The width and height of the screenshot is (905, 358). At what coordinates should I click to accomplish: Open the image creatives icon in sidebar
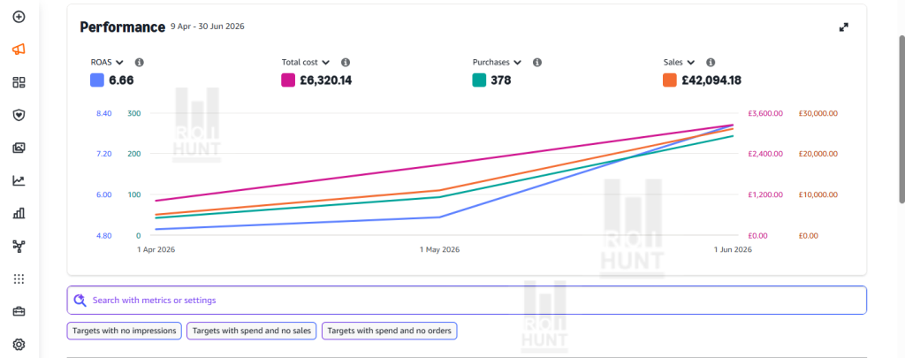[19, 148]
